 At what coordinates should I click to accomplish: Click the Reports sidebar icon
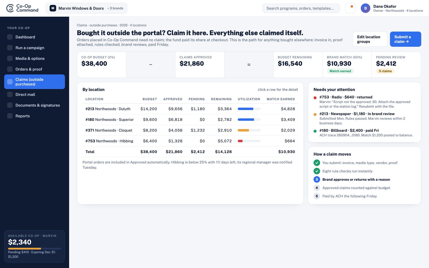point(10,116)
